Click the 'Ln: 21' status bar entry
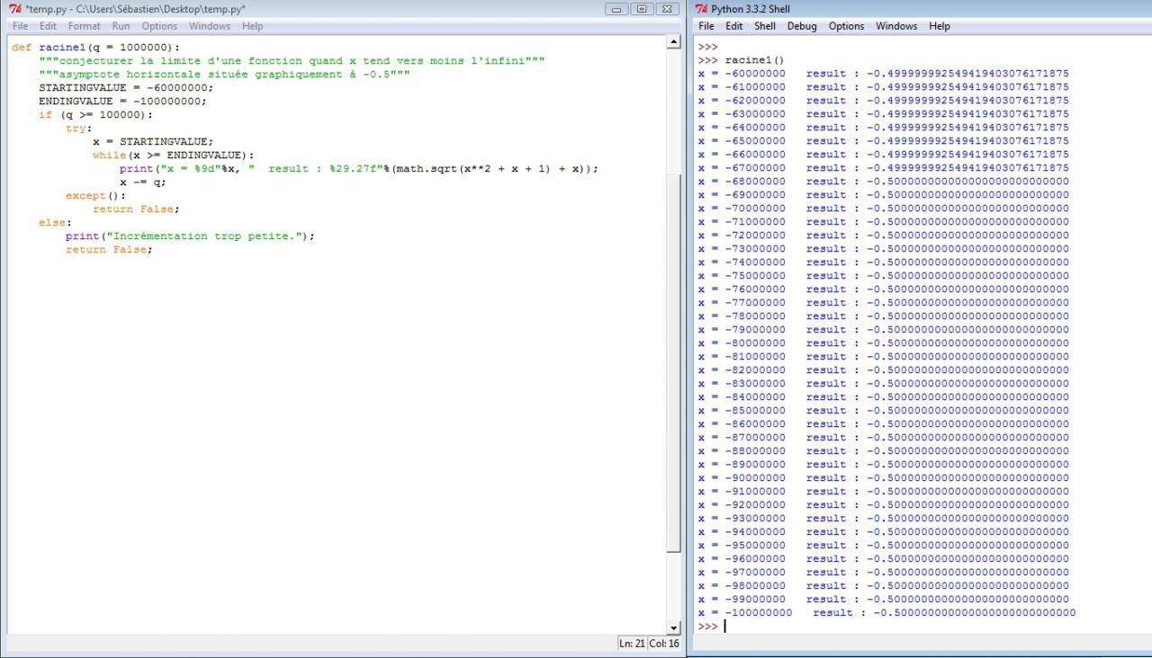This screenshot has height=658, width=1152. 632,643
